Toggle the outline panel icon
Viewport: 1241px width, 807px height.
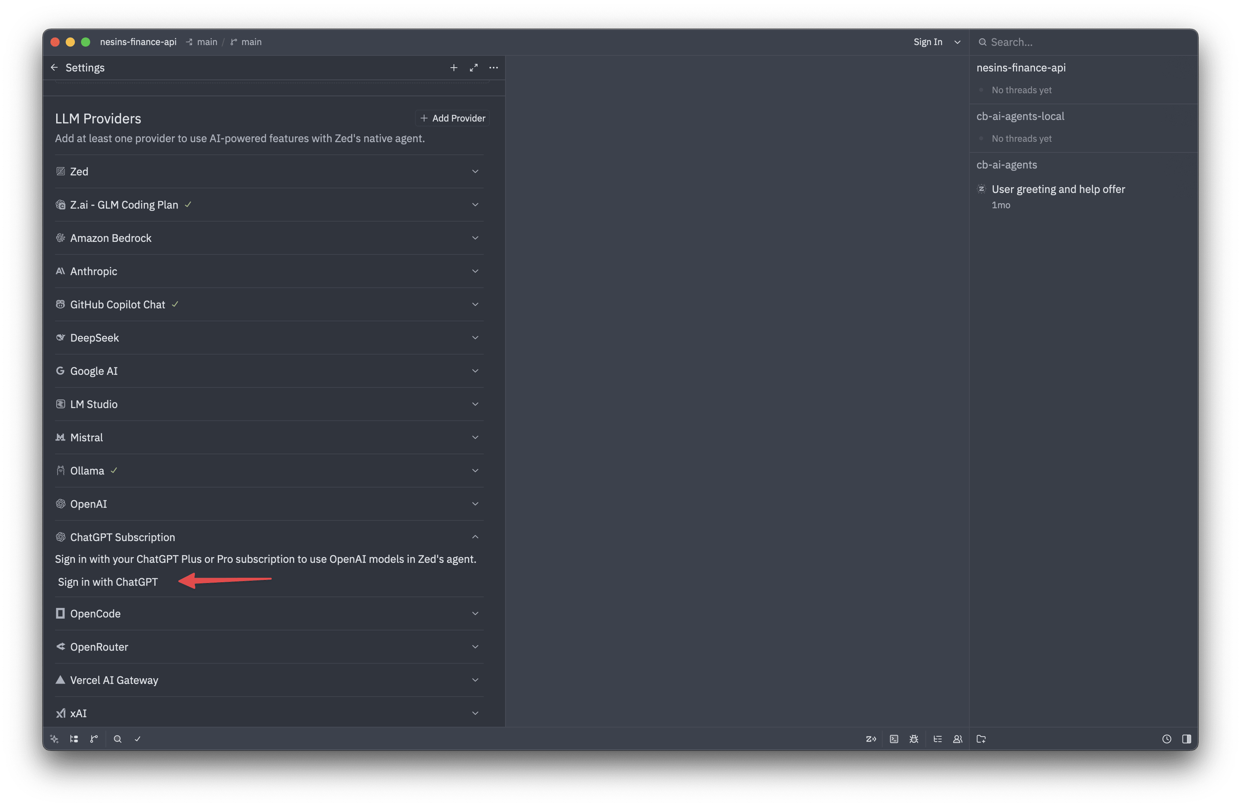(x=938, y=739)
